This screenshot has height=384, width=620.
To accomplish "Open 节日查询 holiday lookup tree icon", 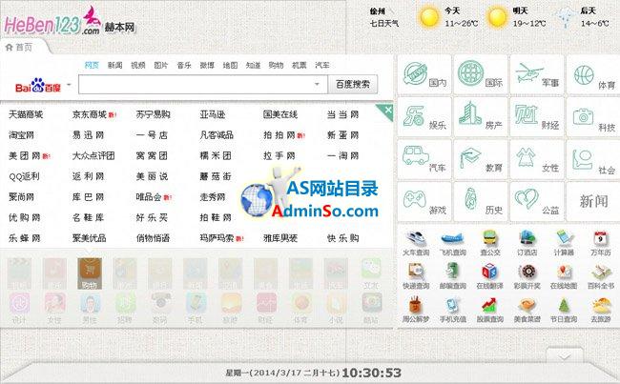I will coord(564,310).
